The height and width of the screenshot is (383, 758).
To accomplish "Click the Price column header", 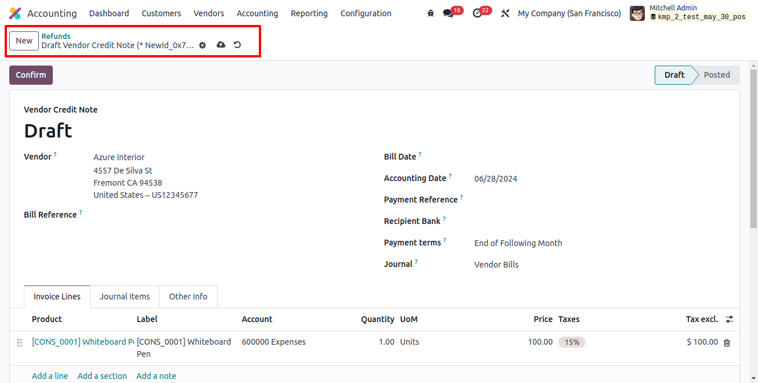I will pos(543,319).
